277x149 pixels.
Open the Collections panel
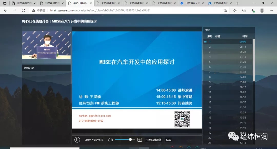click(x=244, y=10)
